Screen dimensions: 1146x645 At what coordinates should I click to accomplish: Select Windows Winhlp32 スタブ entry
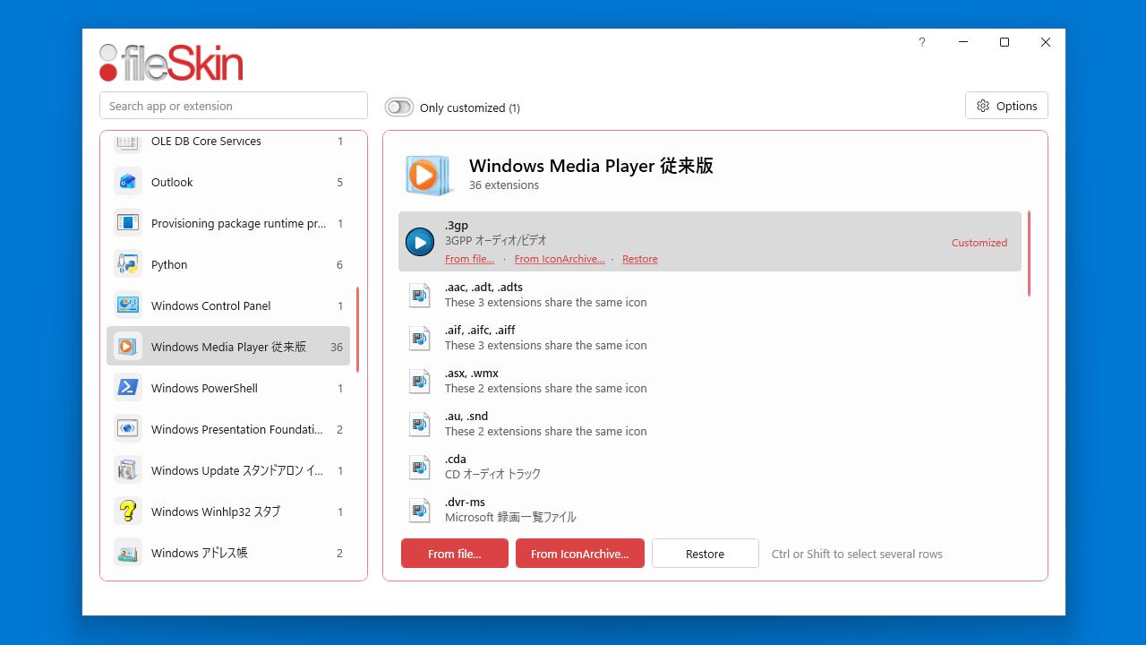(x=228, y=512)
